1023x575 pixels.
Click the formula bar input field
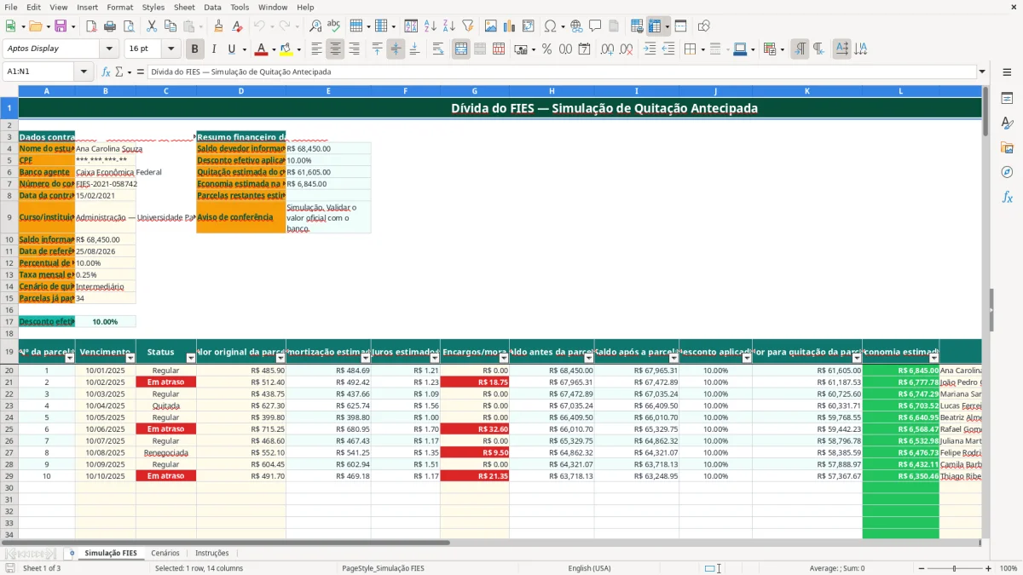[x=562, y=72]
